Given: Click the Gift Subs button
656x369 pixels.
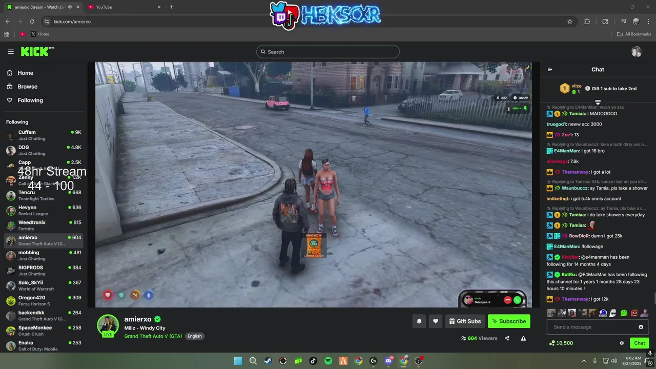Looking at the screenshot, I should point(465,321).
